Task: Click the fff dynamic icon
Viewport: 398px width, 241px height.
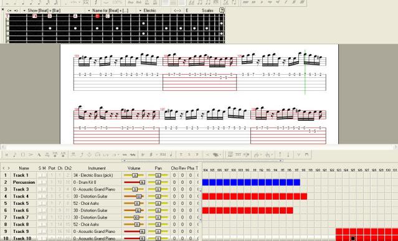Action: coord(302,2)
